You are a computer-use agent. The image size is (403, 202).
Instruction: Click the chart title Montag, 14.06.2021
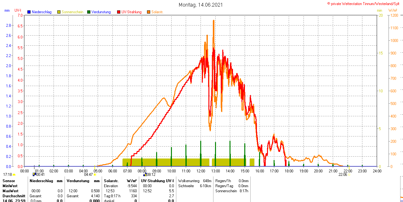pyautogui.click(x=201, y=5)
